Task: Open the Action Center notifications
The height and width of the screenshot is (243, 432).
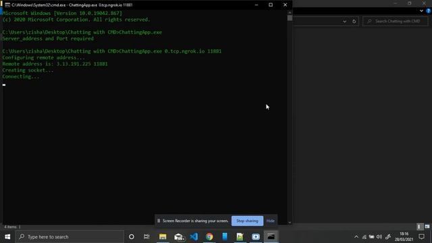Action: (421, 237)
